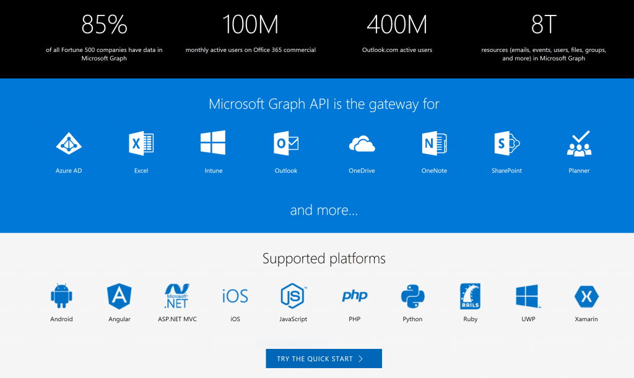Click the Python platform icon

coord(412,297)
